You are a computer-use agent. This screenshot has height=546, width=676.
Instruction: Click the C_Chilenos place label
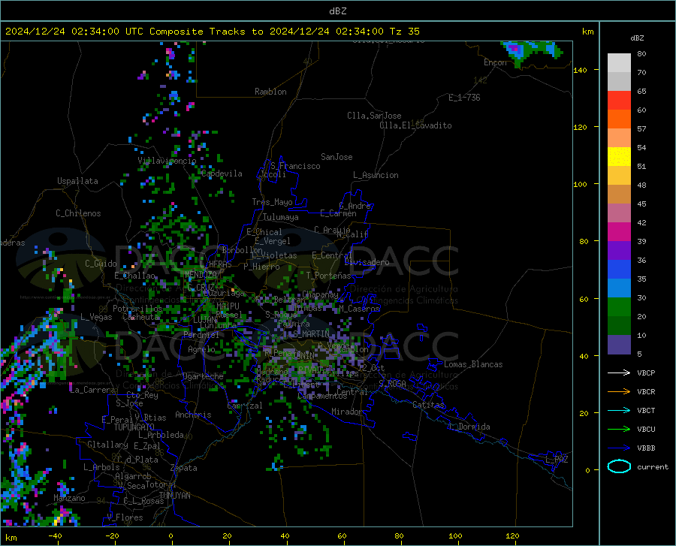[x=78, y=213]
